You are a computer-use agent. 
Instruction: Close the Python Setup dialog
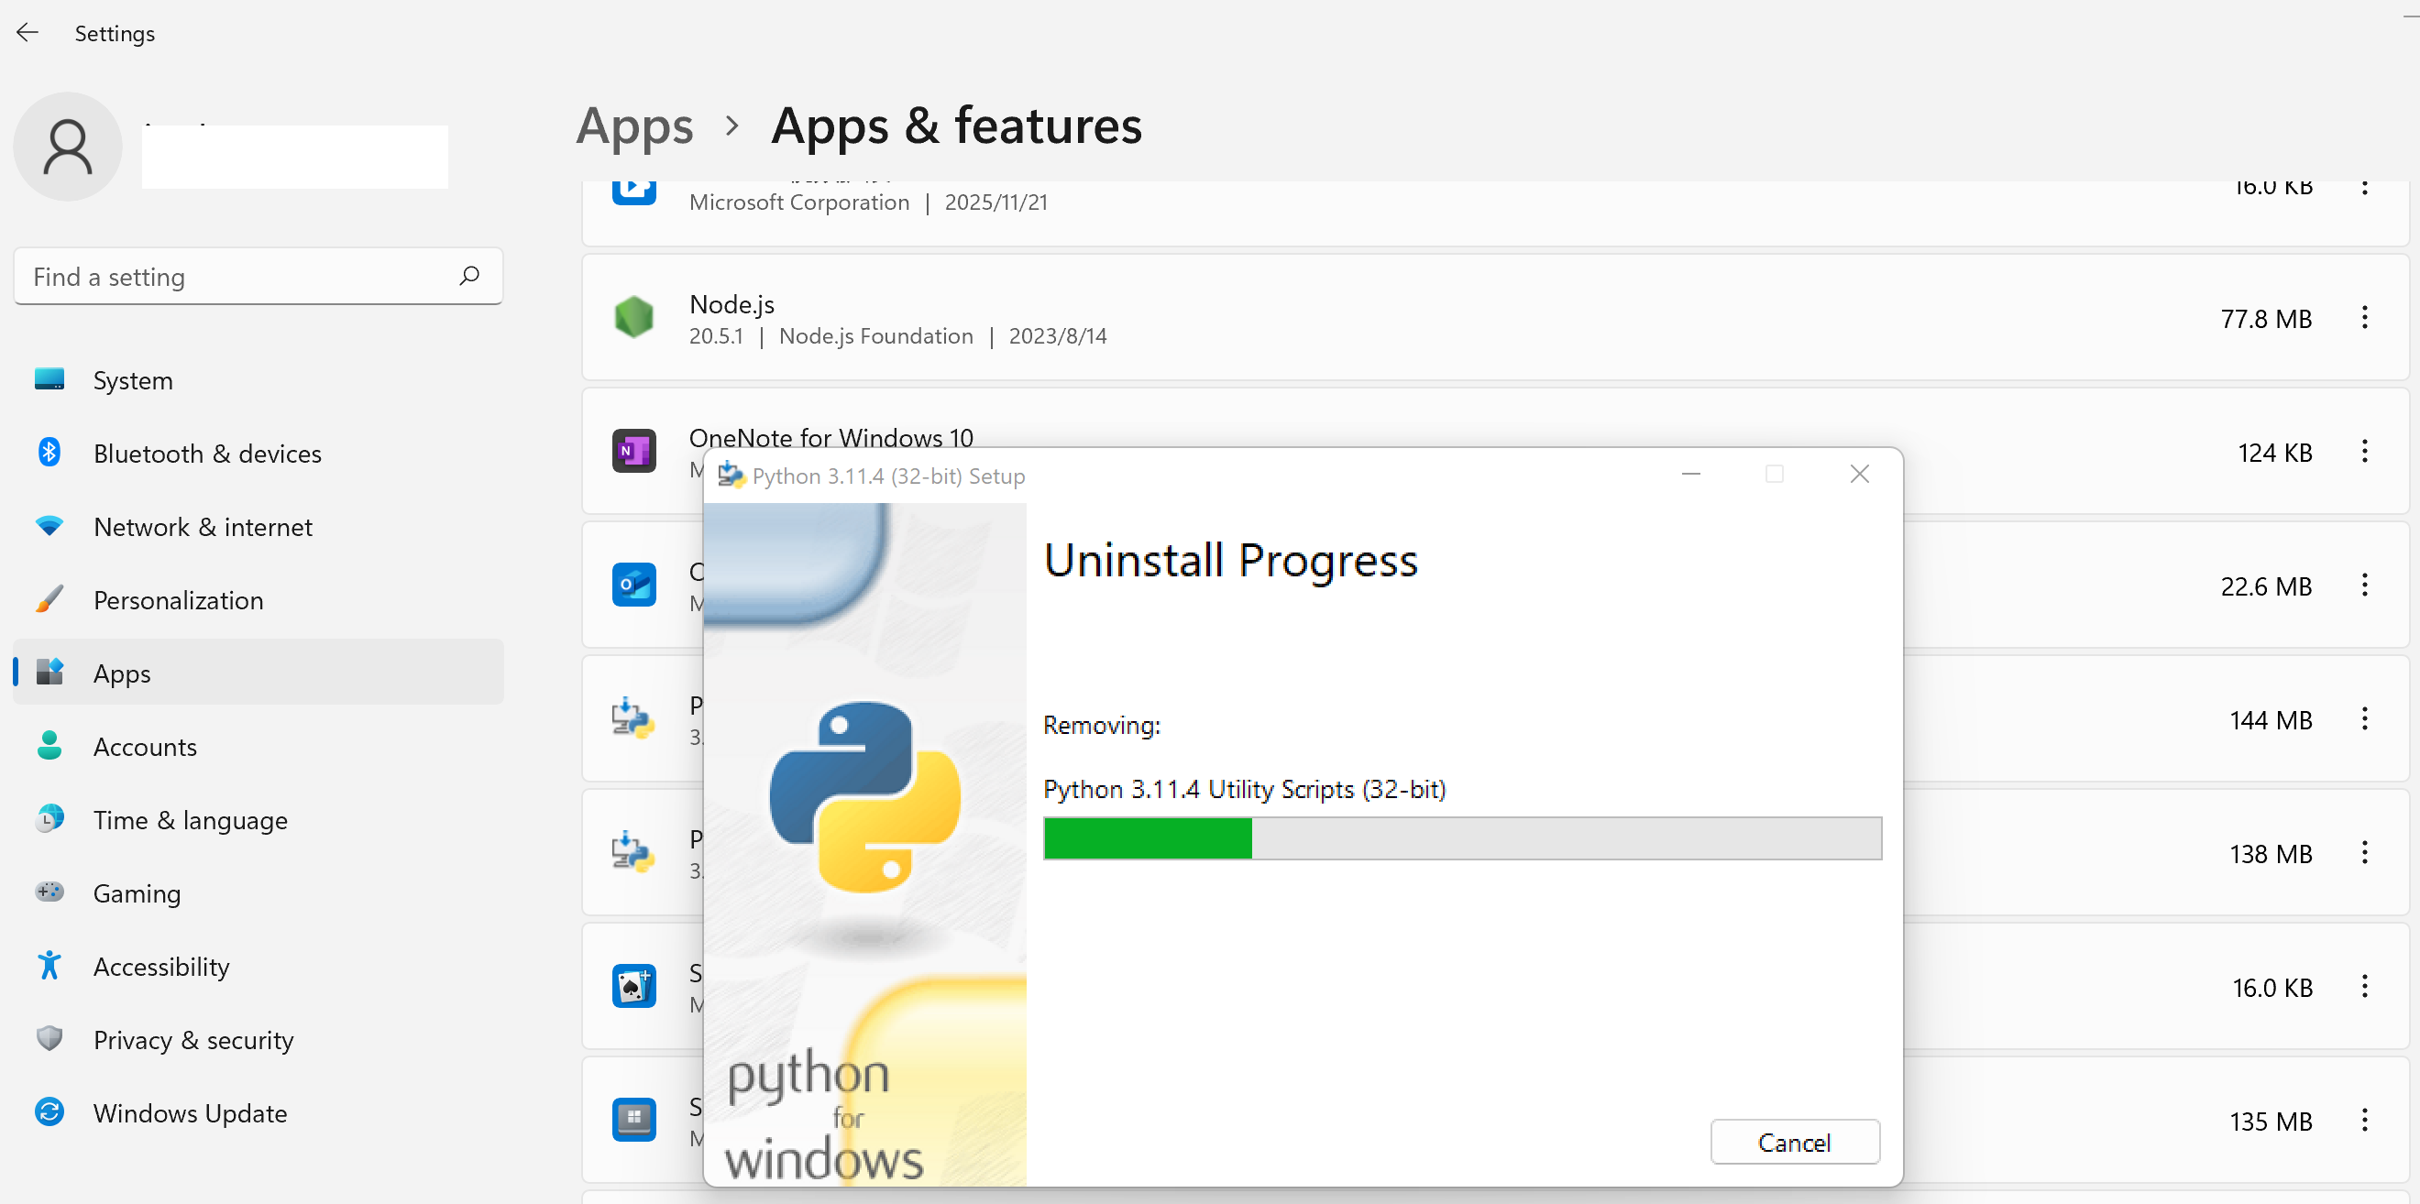point(1859,475)
